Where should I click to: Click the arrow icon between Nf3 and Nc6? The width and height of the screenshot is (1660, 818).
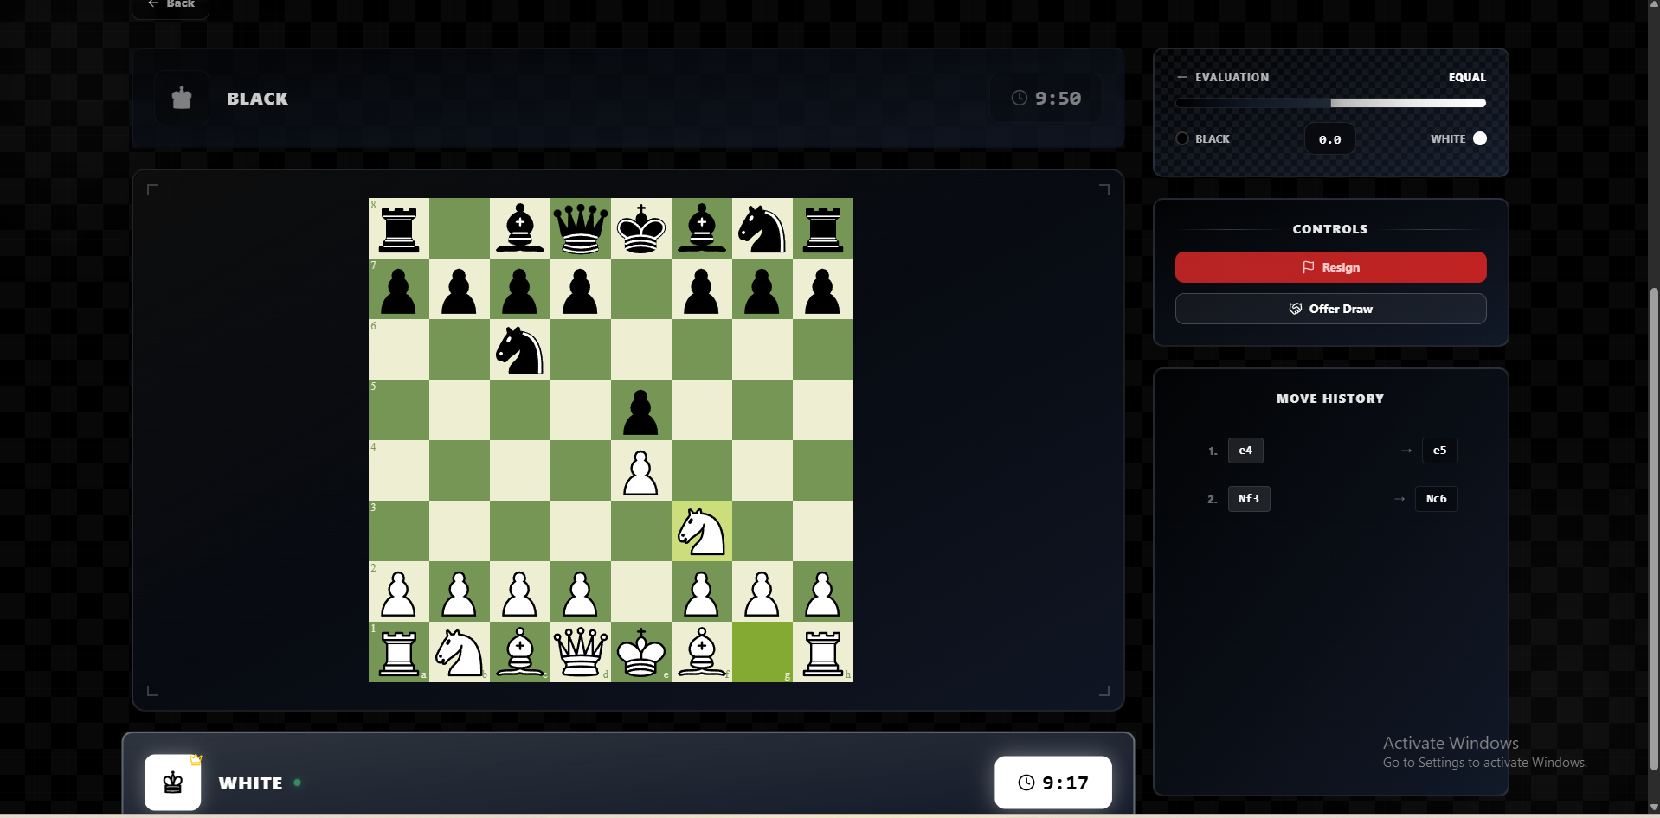(x=1398, y=498)
